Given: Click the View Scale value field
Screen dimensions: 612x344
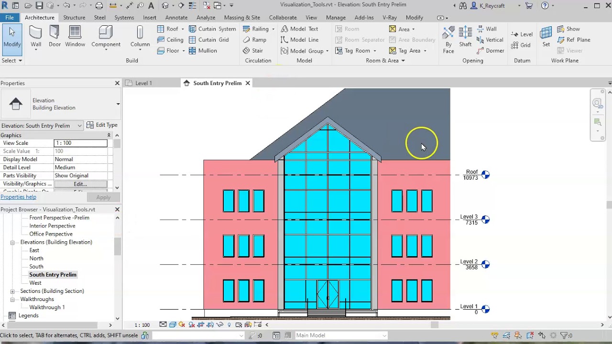Looking at the screenshot, I should pyautogui.click(x=80, y=143).
